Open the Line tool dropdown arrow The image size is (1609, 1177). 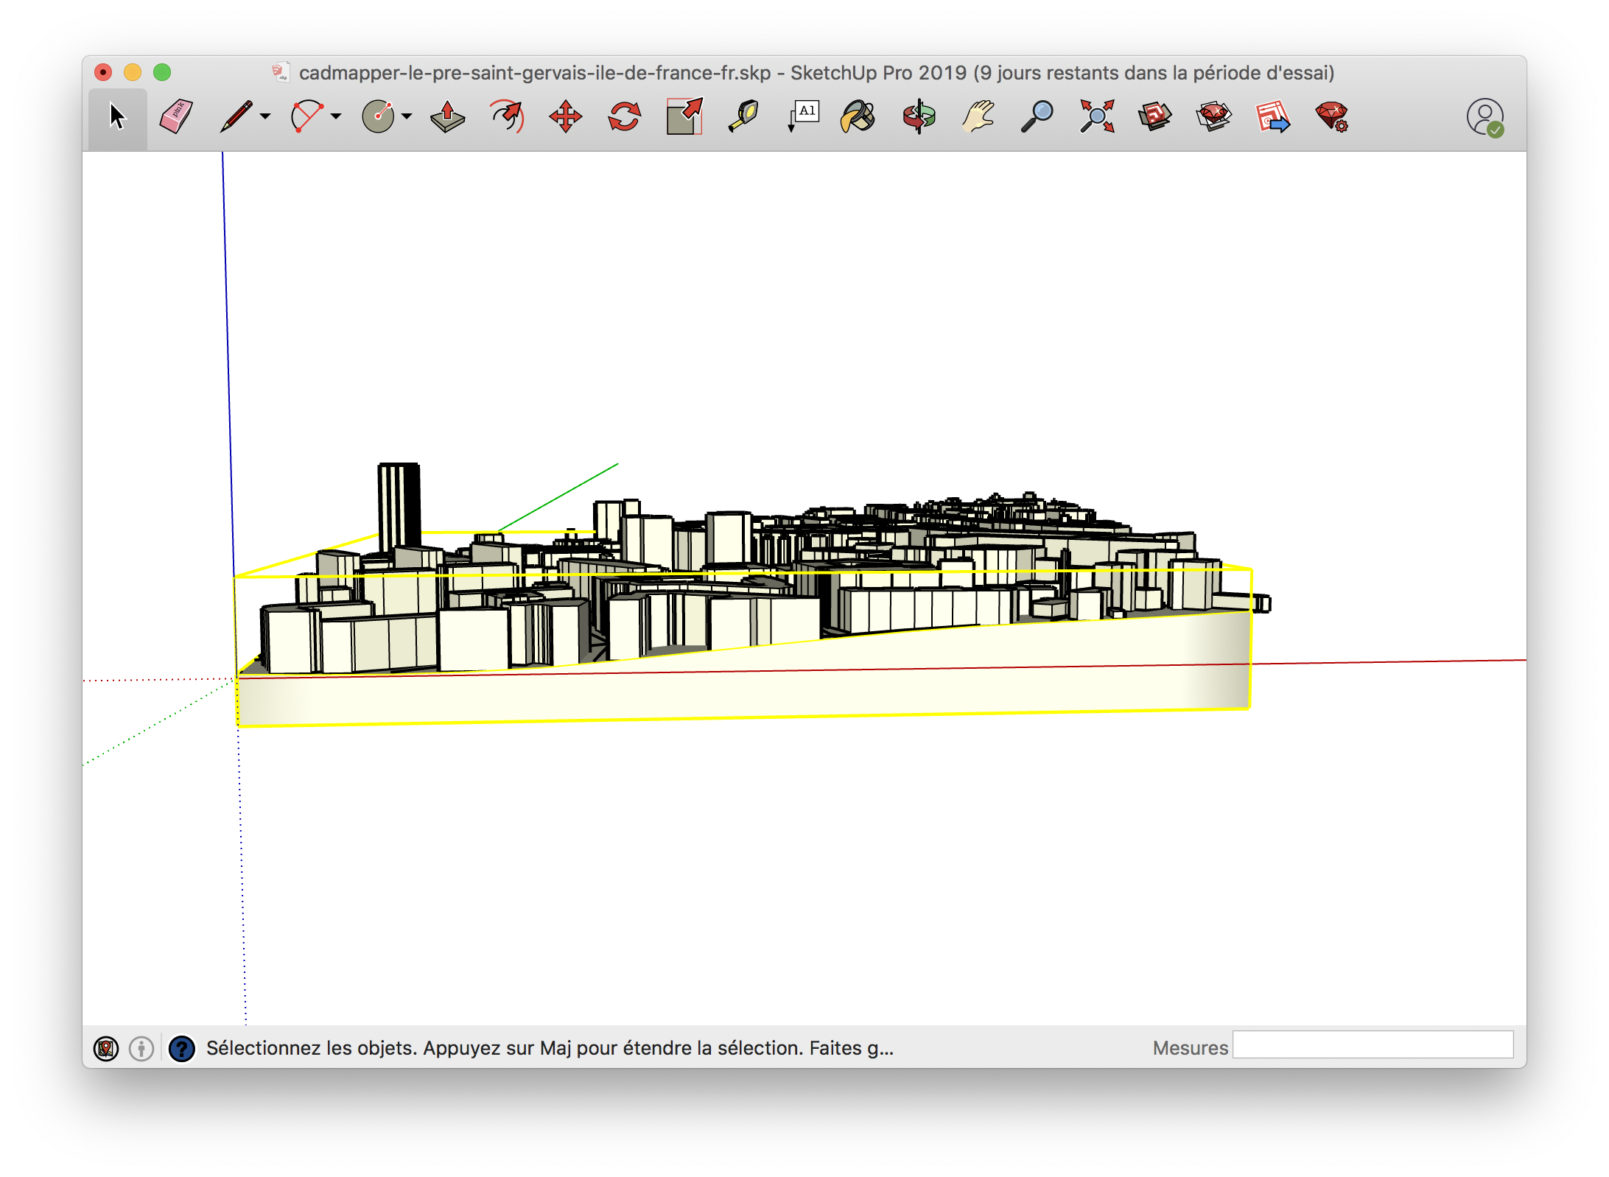coord(265,117)
